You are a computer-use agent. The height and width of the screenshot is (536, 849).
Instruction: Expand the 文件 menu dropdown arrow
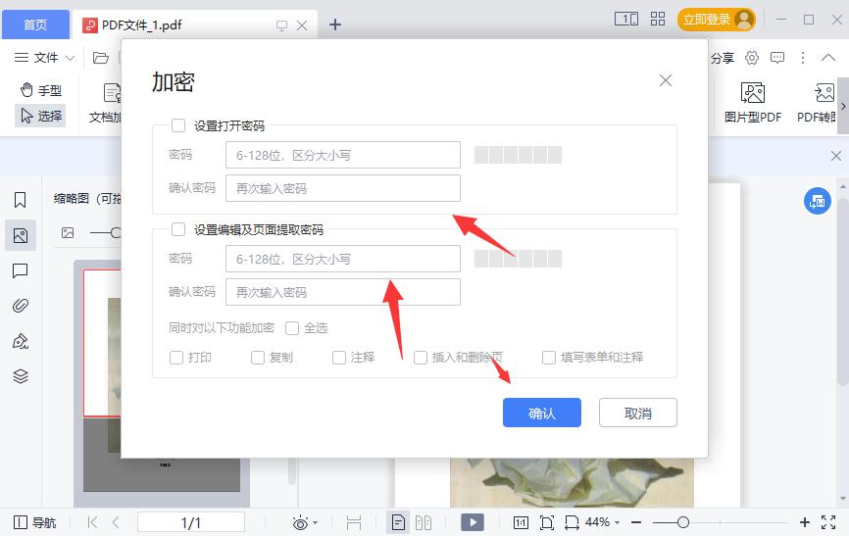pyautogui.click(x=70, y=58)
